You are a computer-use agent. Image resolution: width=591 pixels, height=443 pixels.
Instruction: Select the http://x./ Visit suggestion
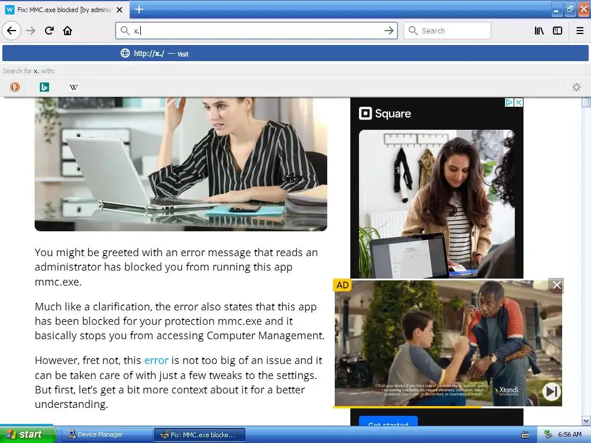(295, 54)
